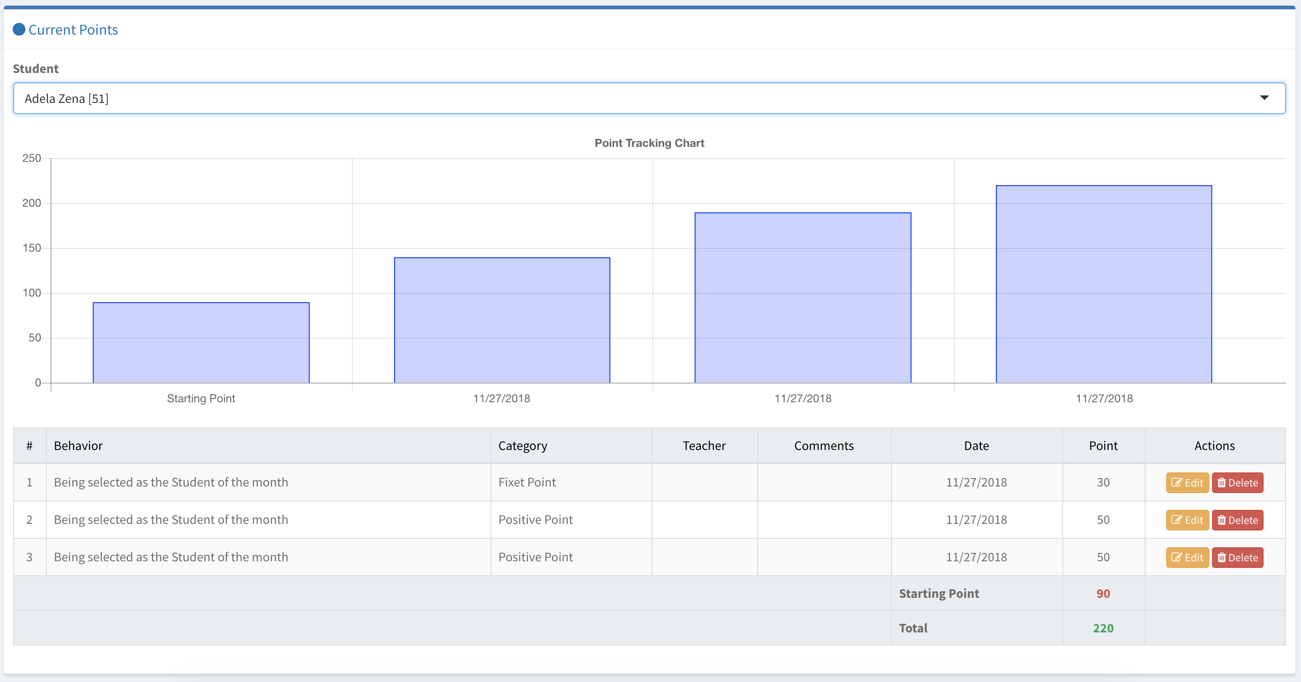
Task: Click the trash icon in row 1 Delete
Action: tap(1221, 483)
